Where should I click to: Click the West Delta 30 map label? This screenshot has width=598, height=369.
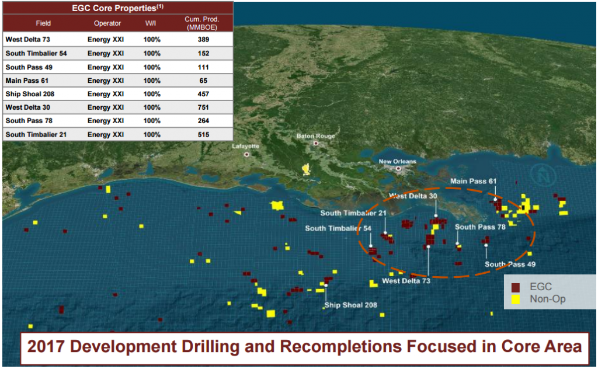click(x=413, y=196)
